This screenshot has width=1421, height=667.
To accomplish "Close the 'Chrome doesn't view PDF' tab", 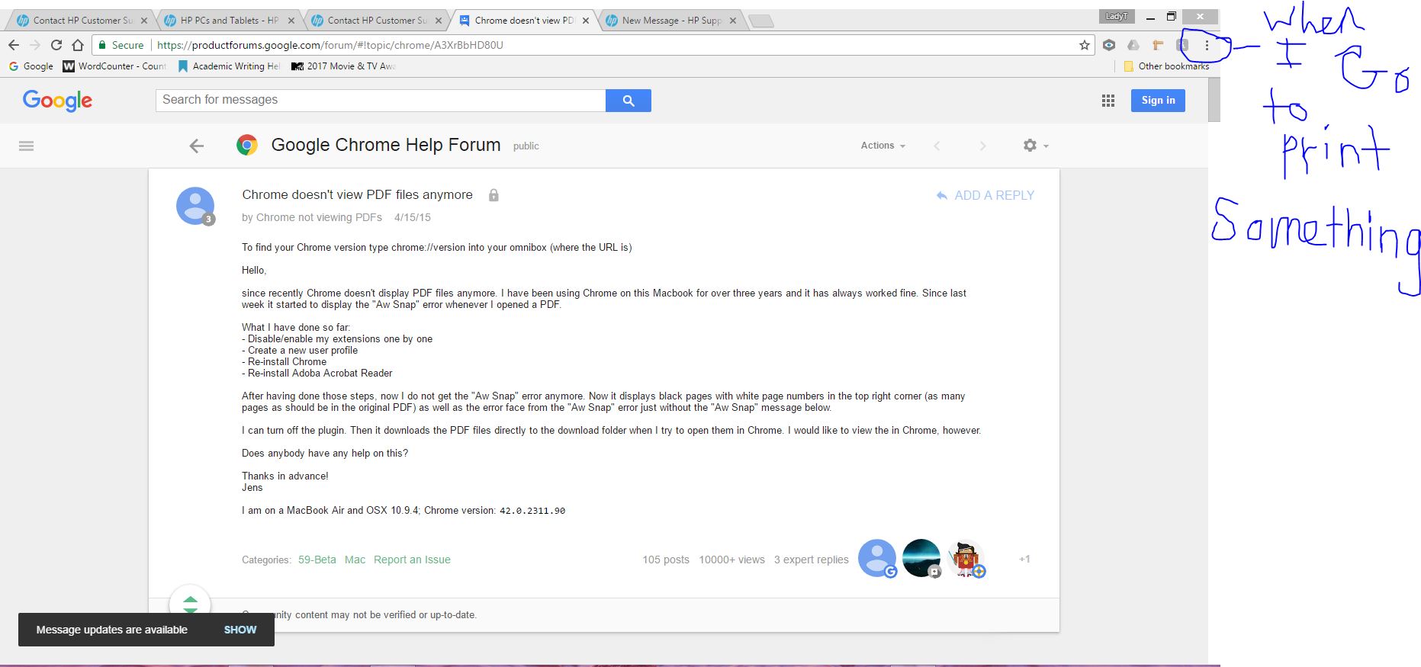I will (586, 21).
